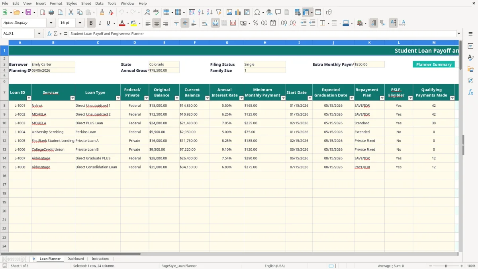Screen dimensions: 478x269
Task: Open the Sheet menu
Action: coord(86,3)
